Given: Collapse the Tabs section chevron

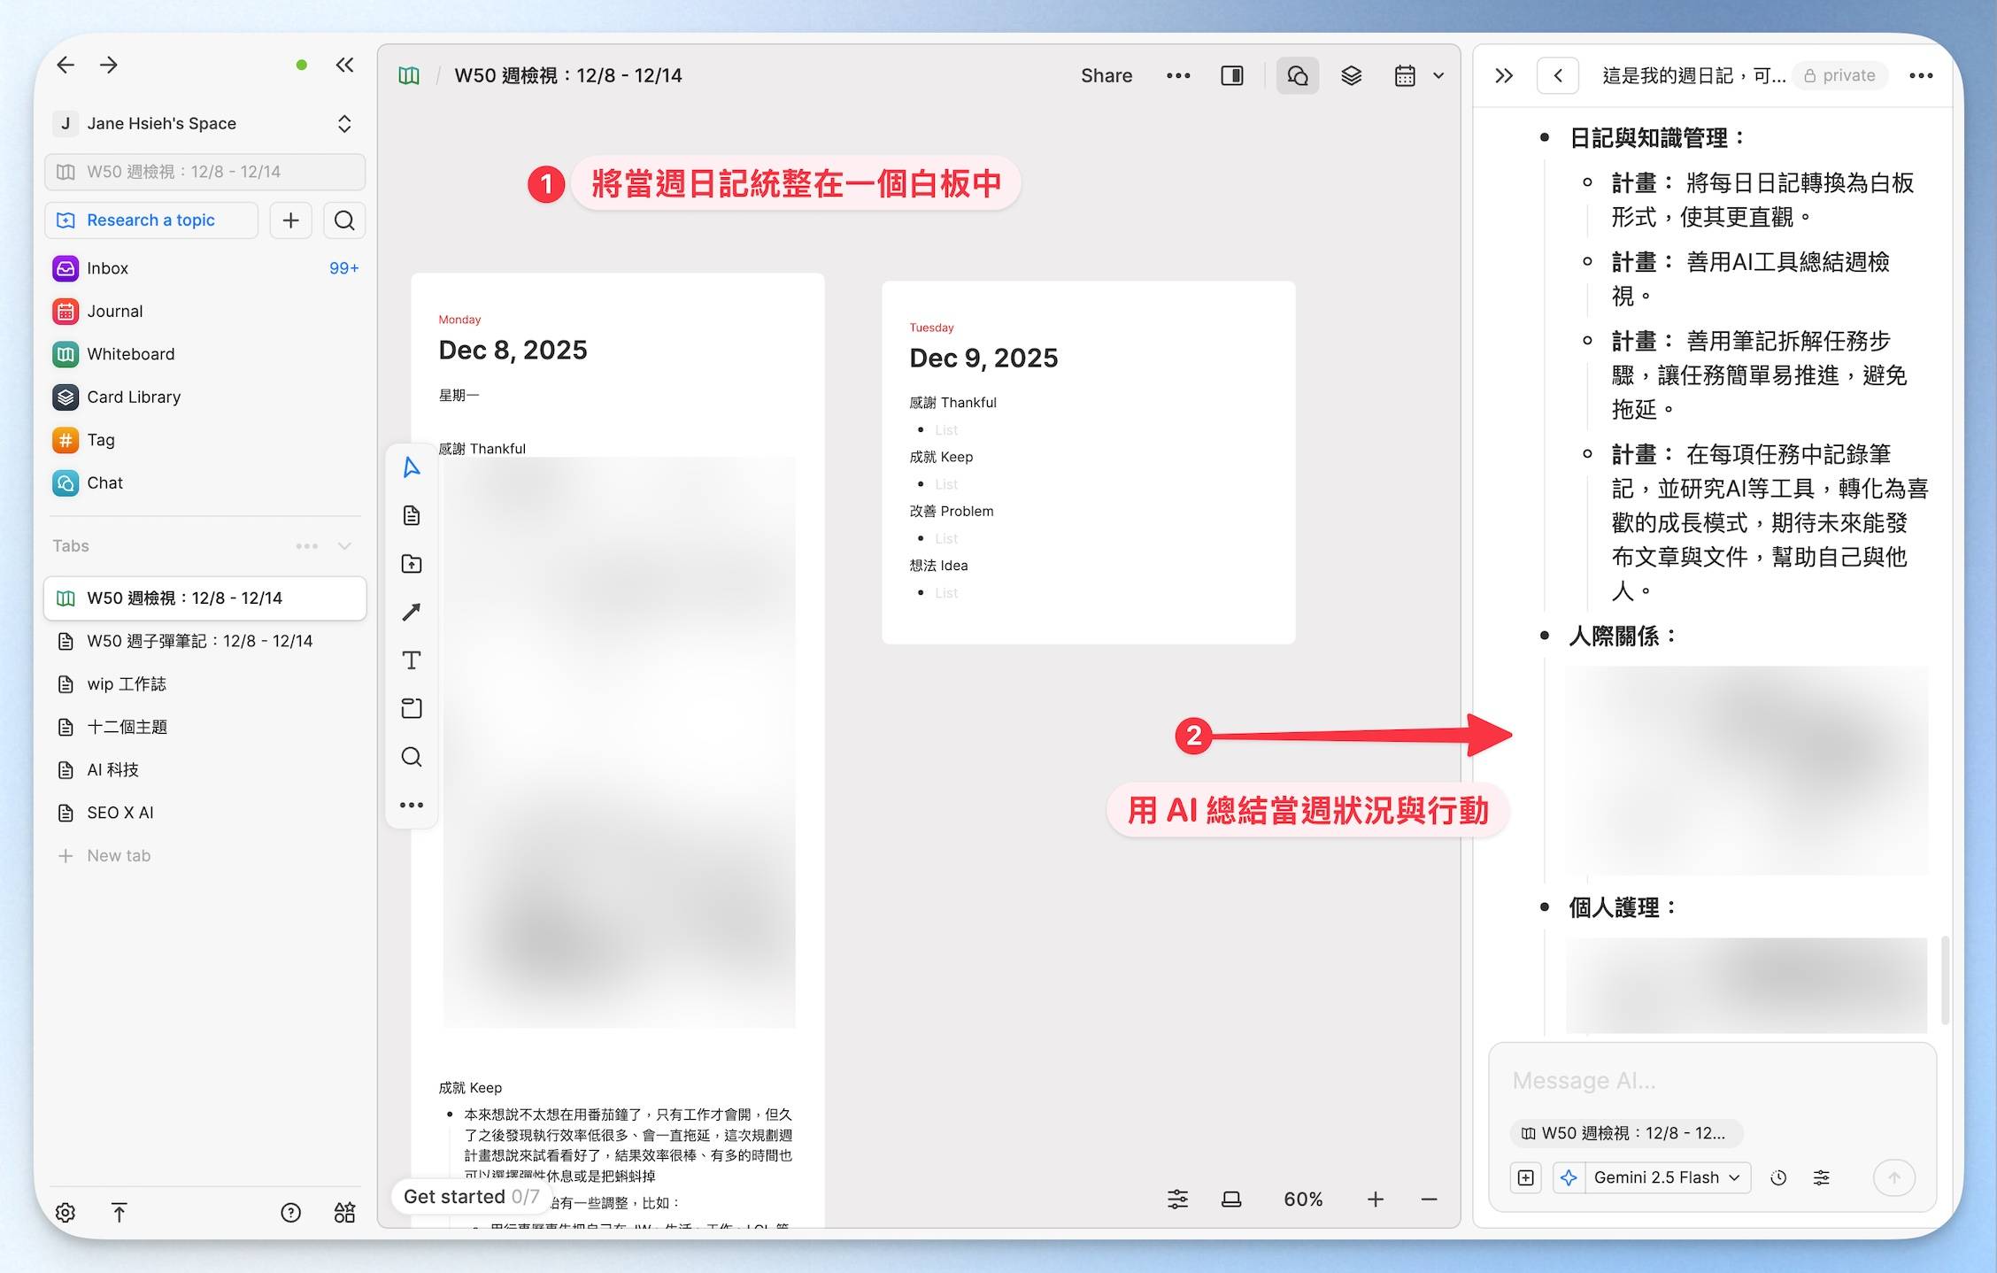Looking at the screenshot, I should (344, 546).
